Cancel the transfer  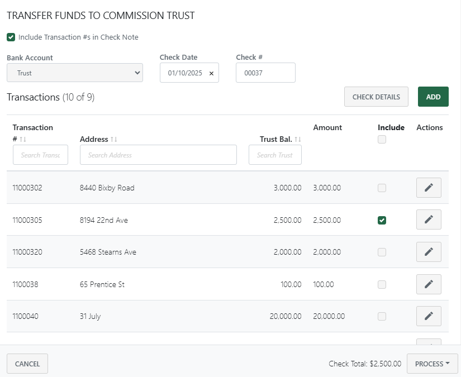tap(27, 364)
